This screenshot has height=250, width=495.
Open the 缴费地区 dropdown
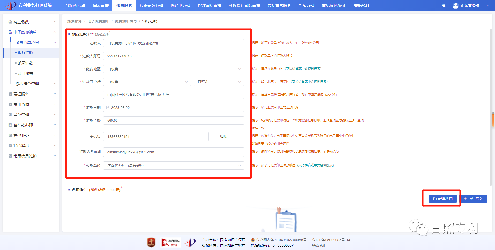[x=173, y=69]
